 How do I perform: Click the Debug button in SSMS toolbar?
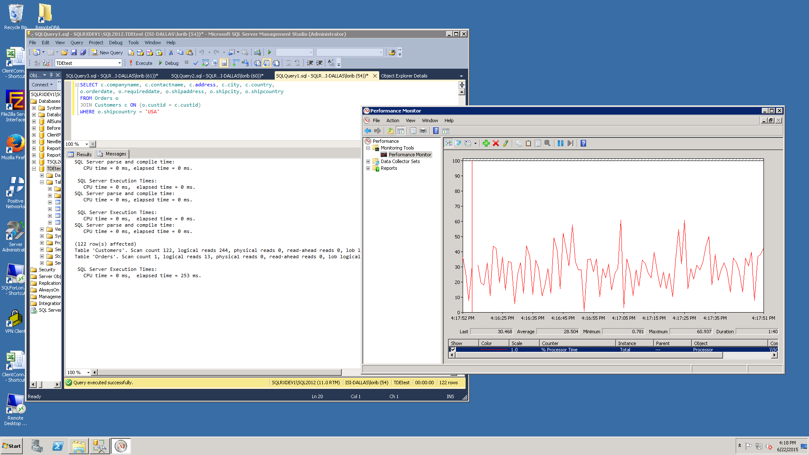169,63
